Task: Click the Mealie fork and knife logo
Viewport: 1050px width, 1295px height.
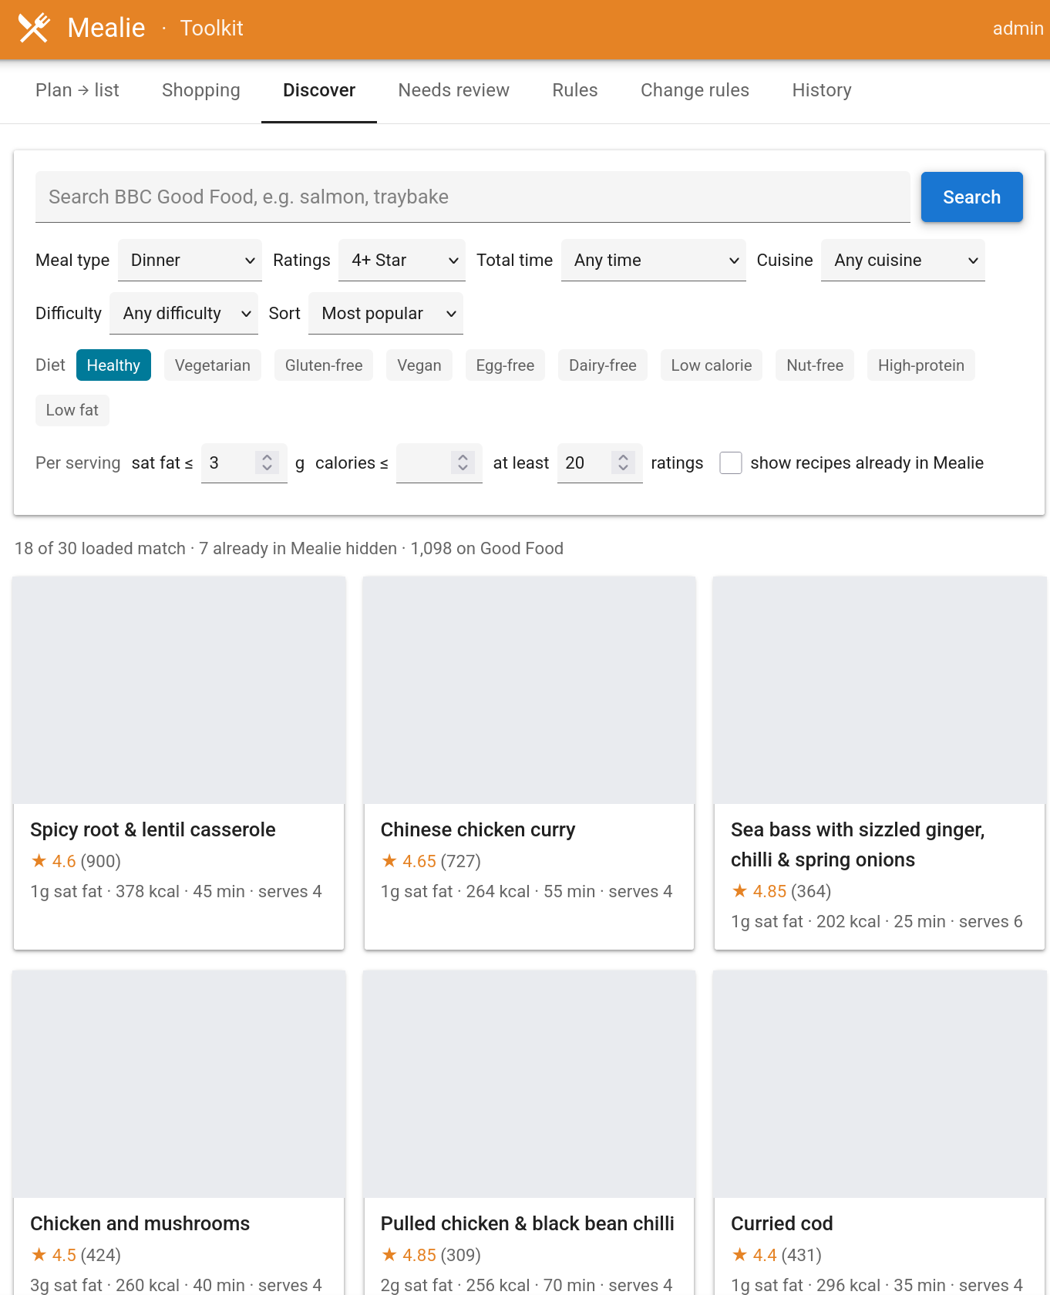Action: tap(34, 29)
